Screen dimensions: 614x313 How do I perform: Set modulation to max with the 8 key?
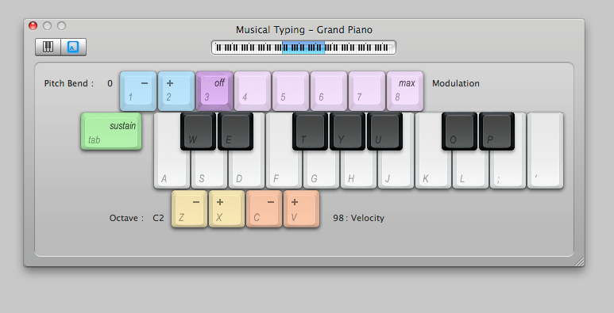coord(405,91)
